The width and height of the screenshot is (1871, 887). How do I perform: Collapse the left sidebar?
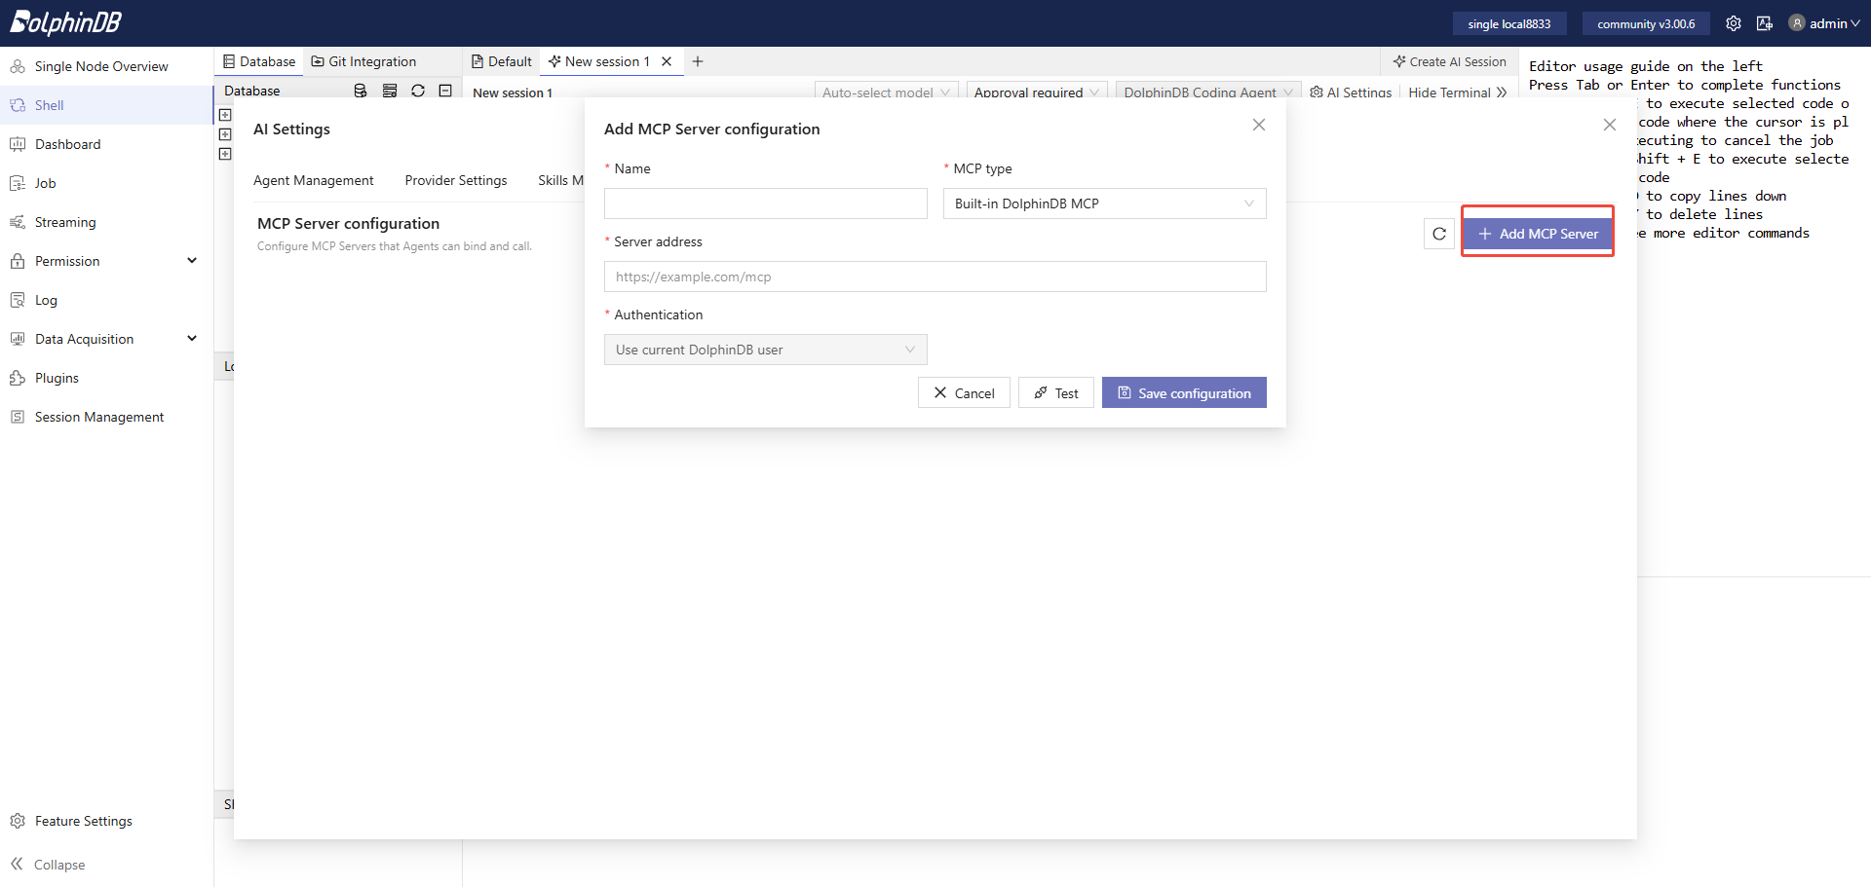coord(49,865)
